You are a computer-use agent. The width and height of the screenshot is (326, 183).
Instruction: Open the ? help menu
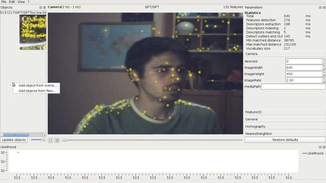tap(29, 2)
